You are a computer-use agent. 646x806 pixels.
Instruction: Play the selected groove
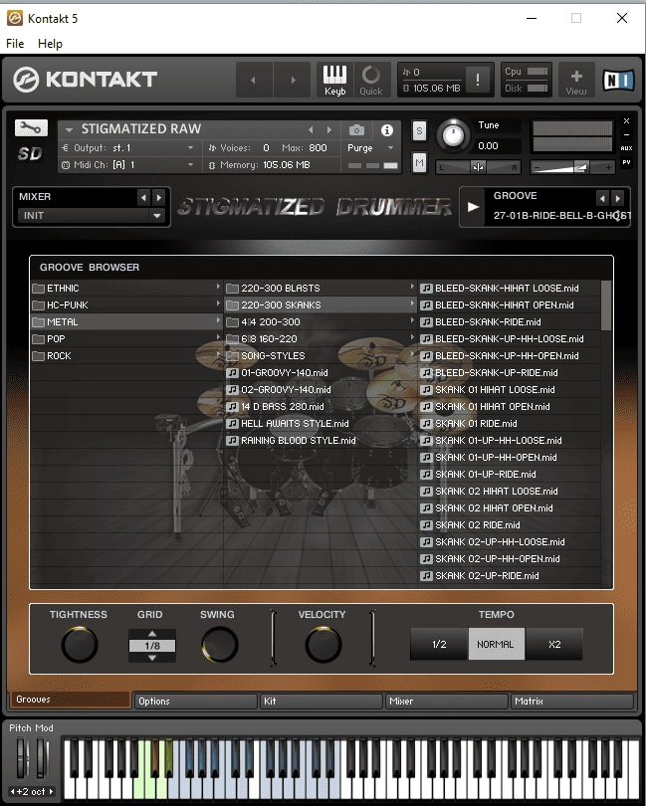pos(473,207)
